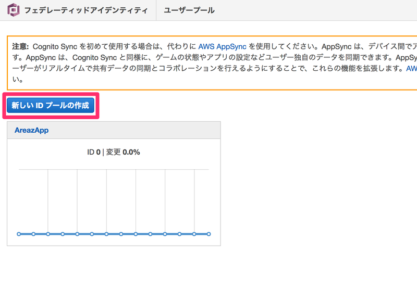Switch to the ユーザープール tab
This screenshot has height=303, width=417.
(x=189, y=10)
